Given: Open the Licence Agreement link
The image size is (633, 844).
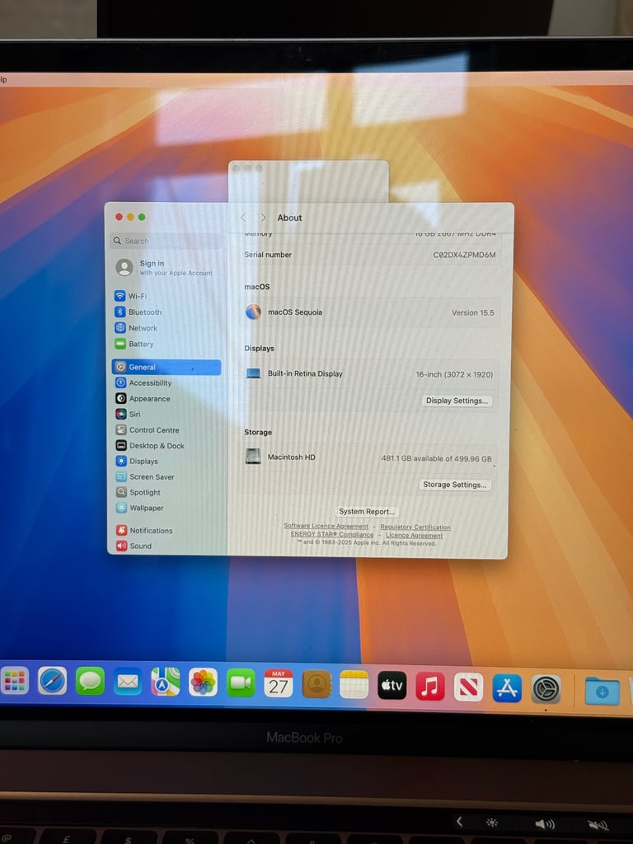Looking at the screenshot, I should click(414, 535).
